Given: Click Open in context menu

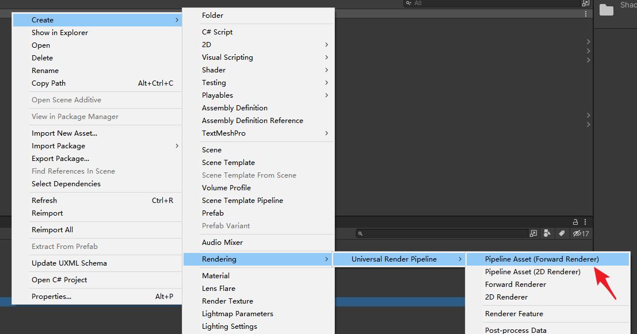Looking at the screenshot, I should [x=97, y=45].
